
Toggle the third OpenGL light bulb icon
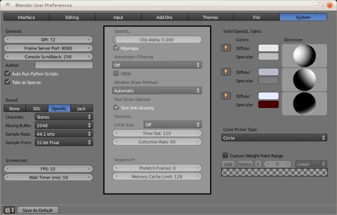pos(226,96)
